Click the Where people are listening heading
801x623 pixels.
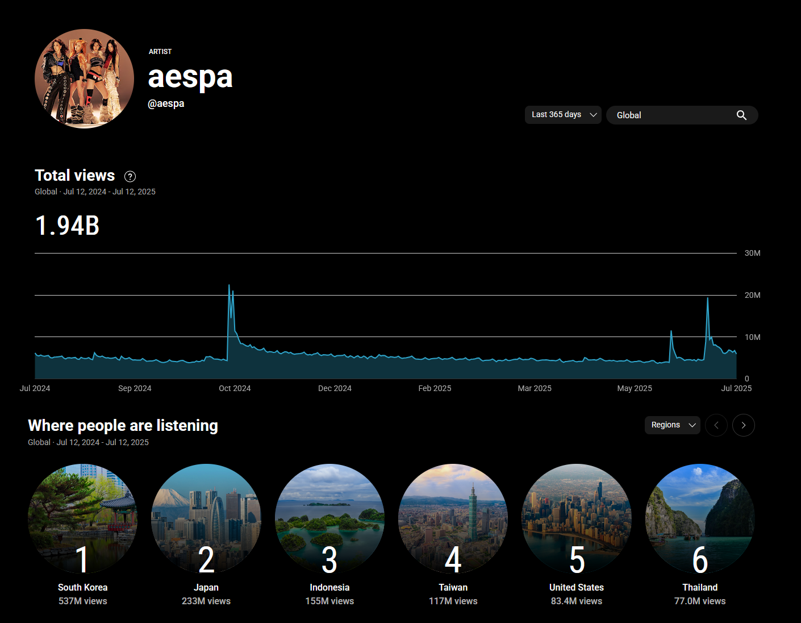123,426
